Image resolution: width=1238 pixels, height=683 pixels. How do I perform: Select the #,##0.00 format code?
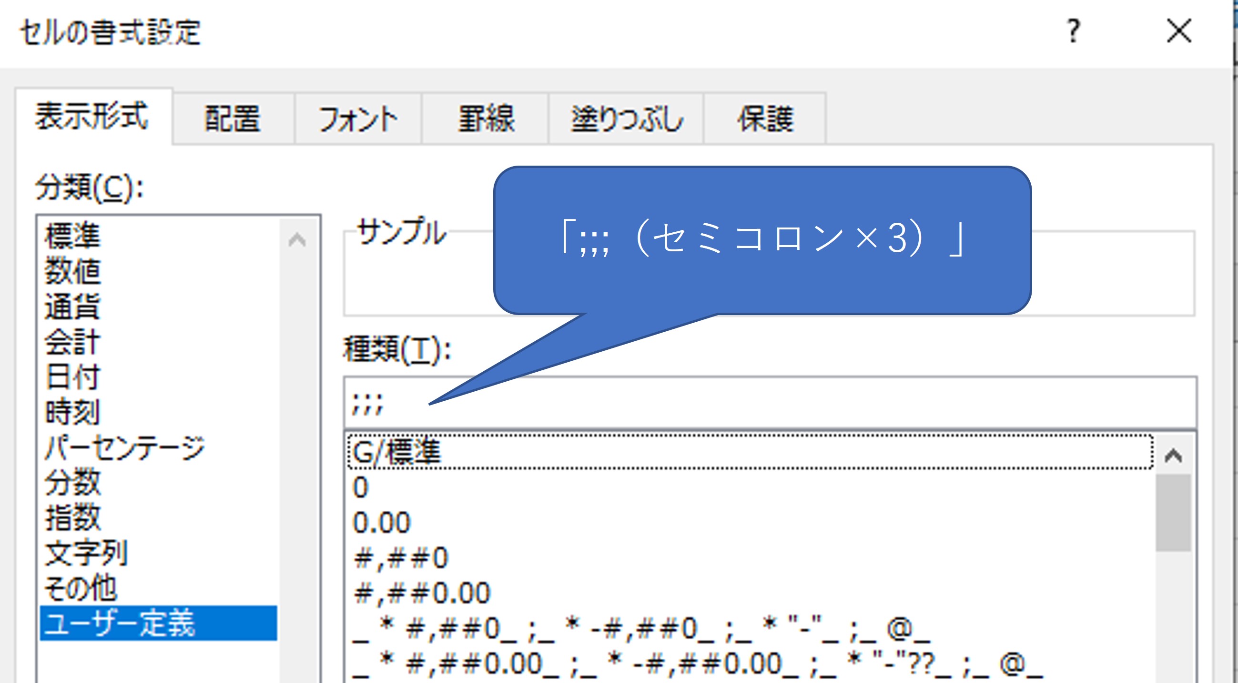[750, 593]
